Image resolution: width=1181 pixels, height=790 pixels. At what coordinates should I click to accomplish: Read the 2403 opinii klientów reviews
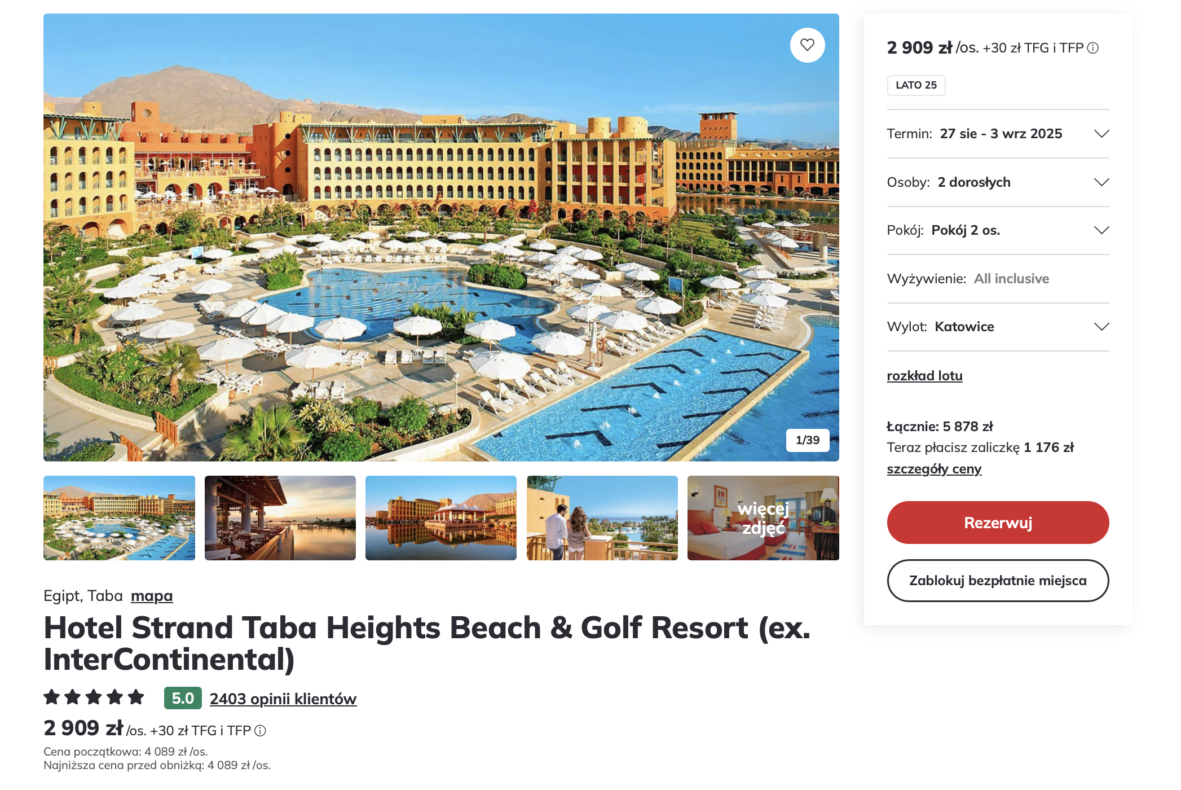(x=283, y=699)
